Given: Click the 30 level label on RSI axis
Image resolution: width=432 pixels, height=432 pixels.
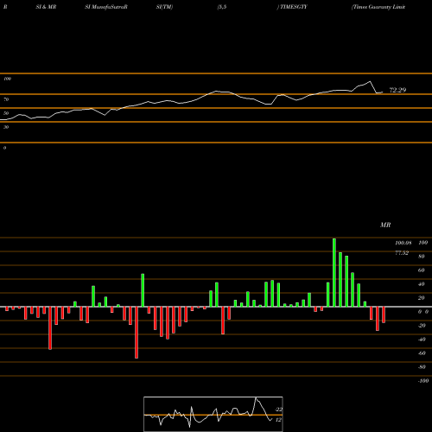Looking at the screenshot, I should point(6,127).
